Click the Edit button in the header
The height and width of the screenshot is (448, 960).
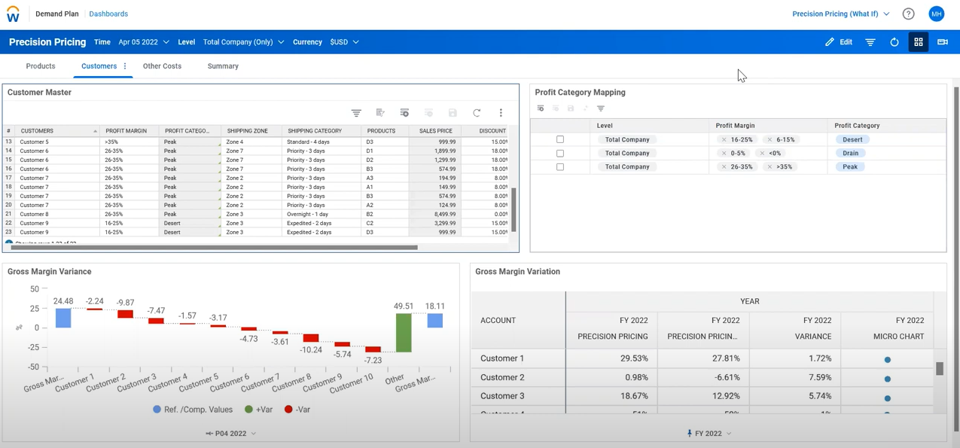(838, 42)
